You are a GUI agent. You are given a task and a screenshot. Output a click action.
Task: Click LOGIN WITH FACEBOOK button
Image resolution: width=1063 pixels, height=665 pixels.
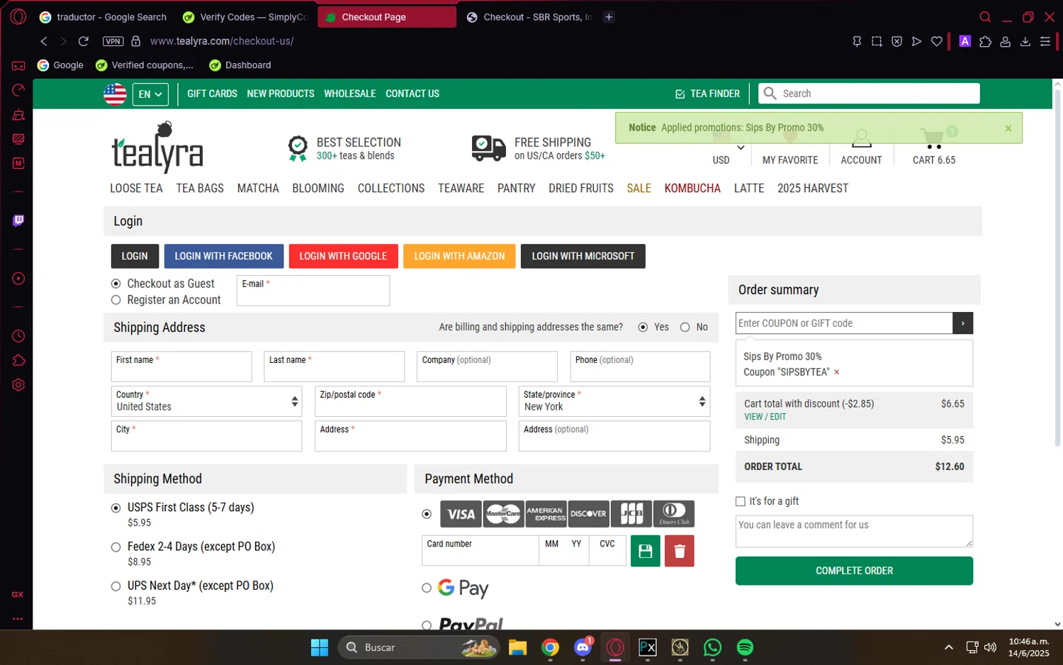[x=224, y=256]
